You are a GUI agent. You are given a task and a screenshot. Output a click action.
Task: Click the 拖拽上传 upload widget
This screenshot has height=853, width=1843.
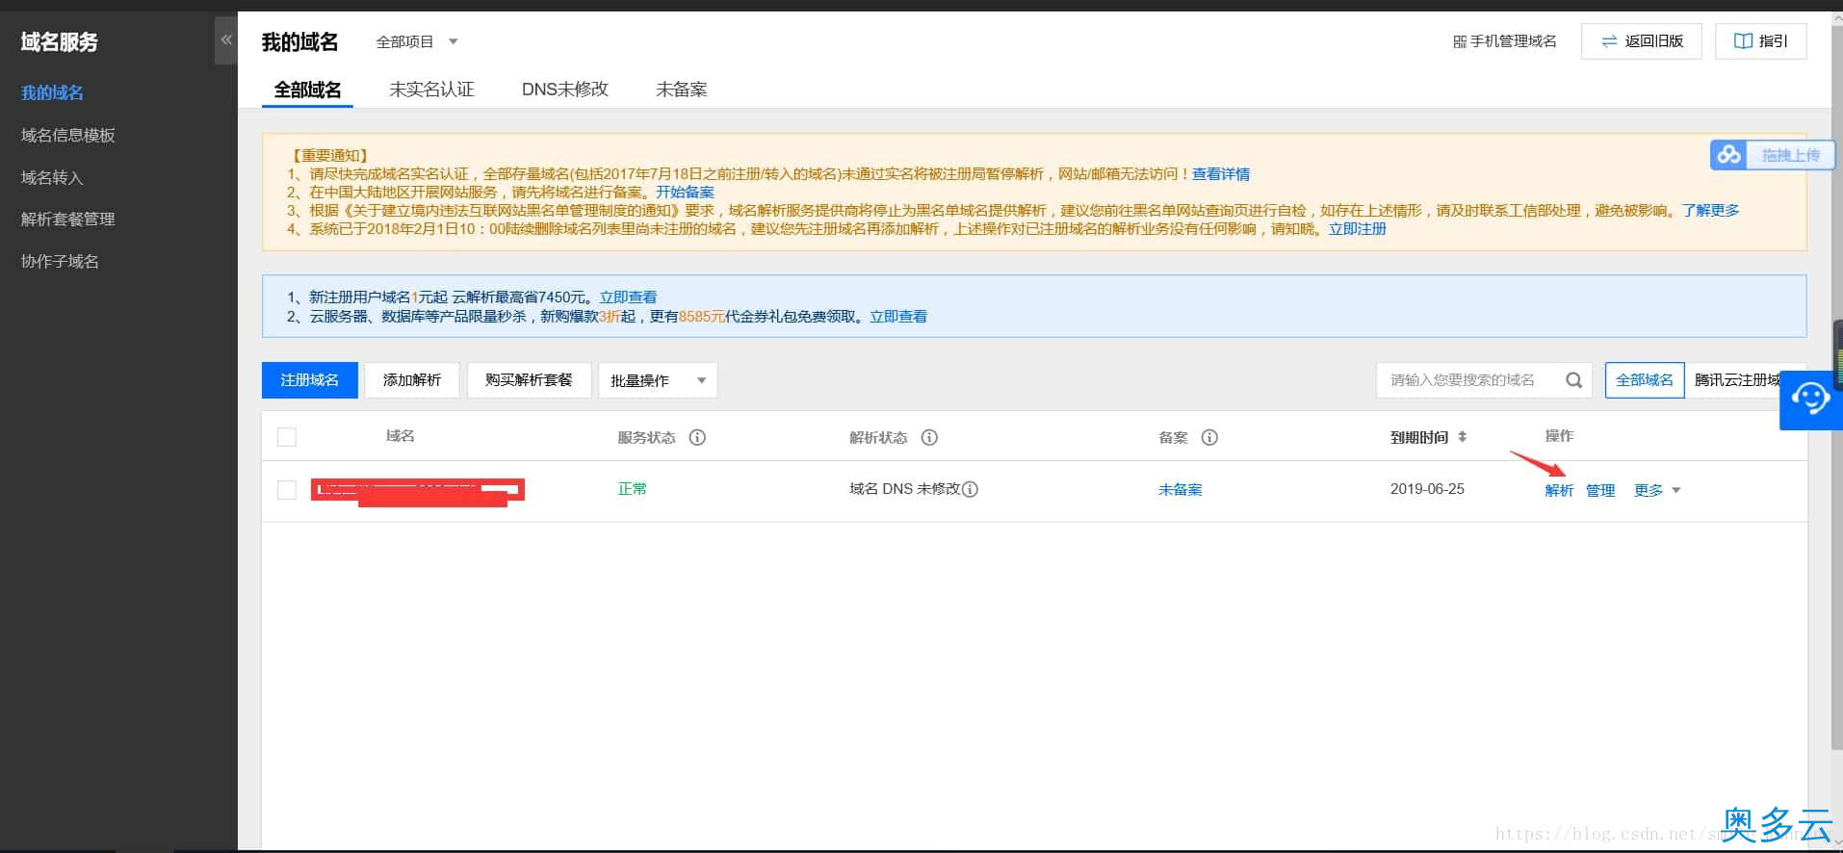(1773, 155)
